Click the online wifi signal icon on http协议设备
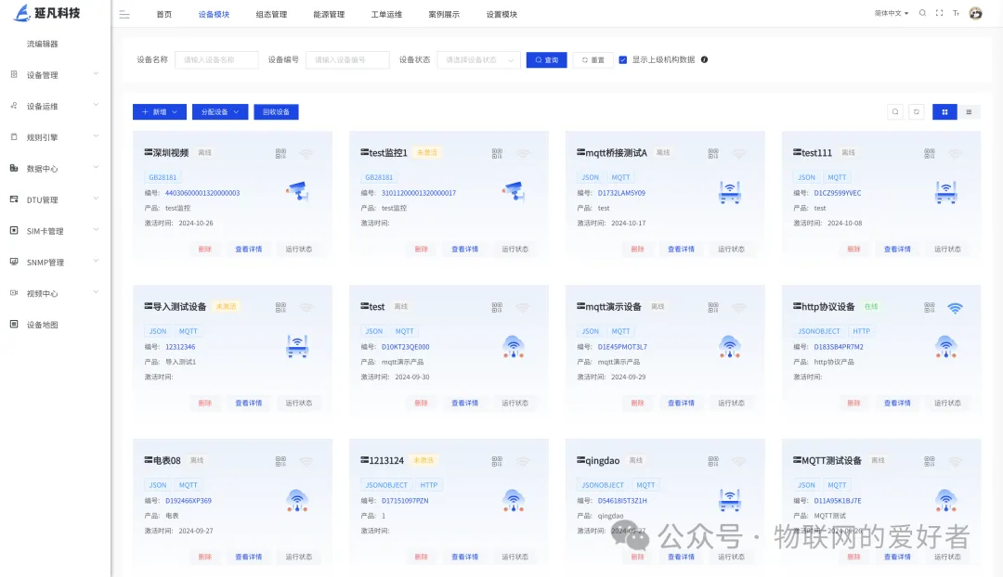 [x=955, y=307]
